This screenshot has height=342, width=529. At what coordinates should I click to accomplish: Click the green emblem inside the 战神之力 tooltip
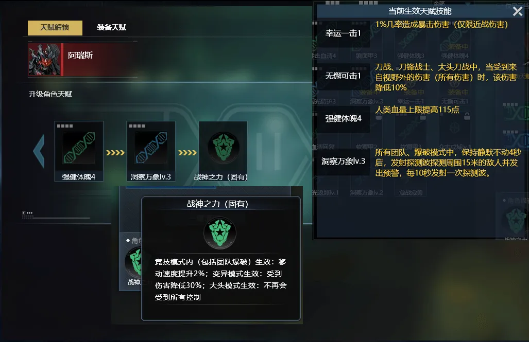click(220, 233)
